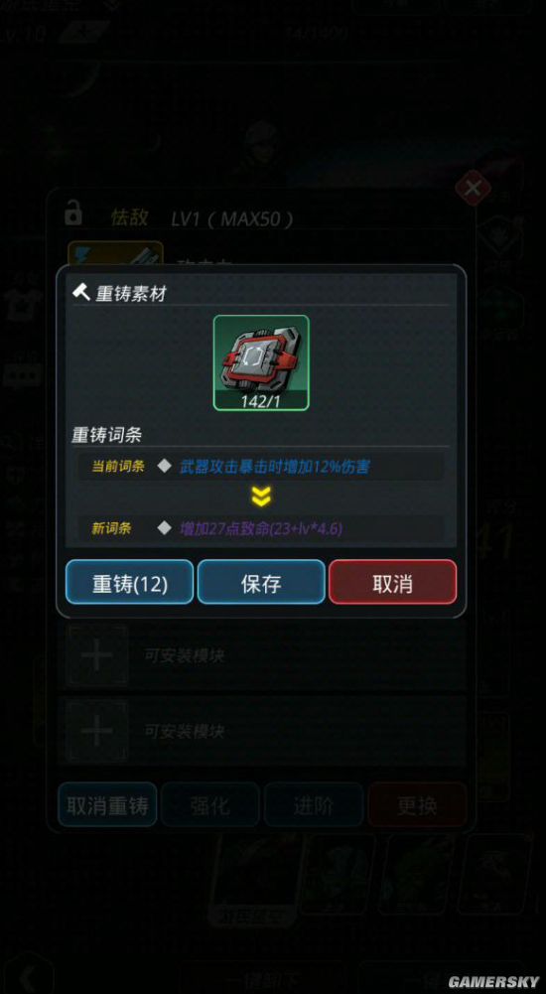Click the 保存 save button
Screen dimensions: 546x994
pyautogui.click(x=261, y=582)
